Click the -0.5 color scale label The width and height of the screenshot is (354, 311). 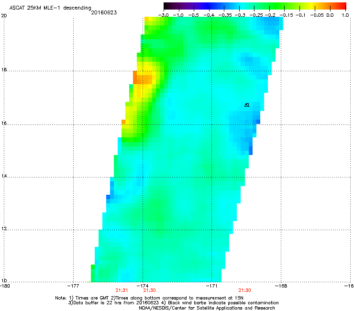coord(194,15)
